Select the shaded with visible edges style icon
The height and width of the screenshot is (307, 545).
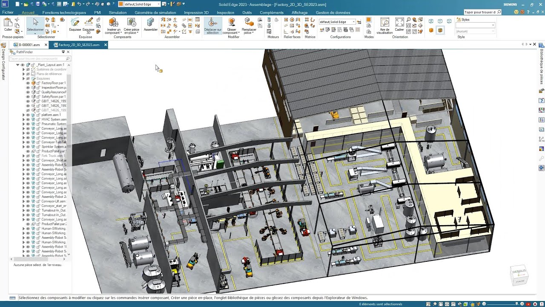pos(440,30)
